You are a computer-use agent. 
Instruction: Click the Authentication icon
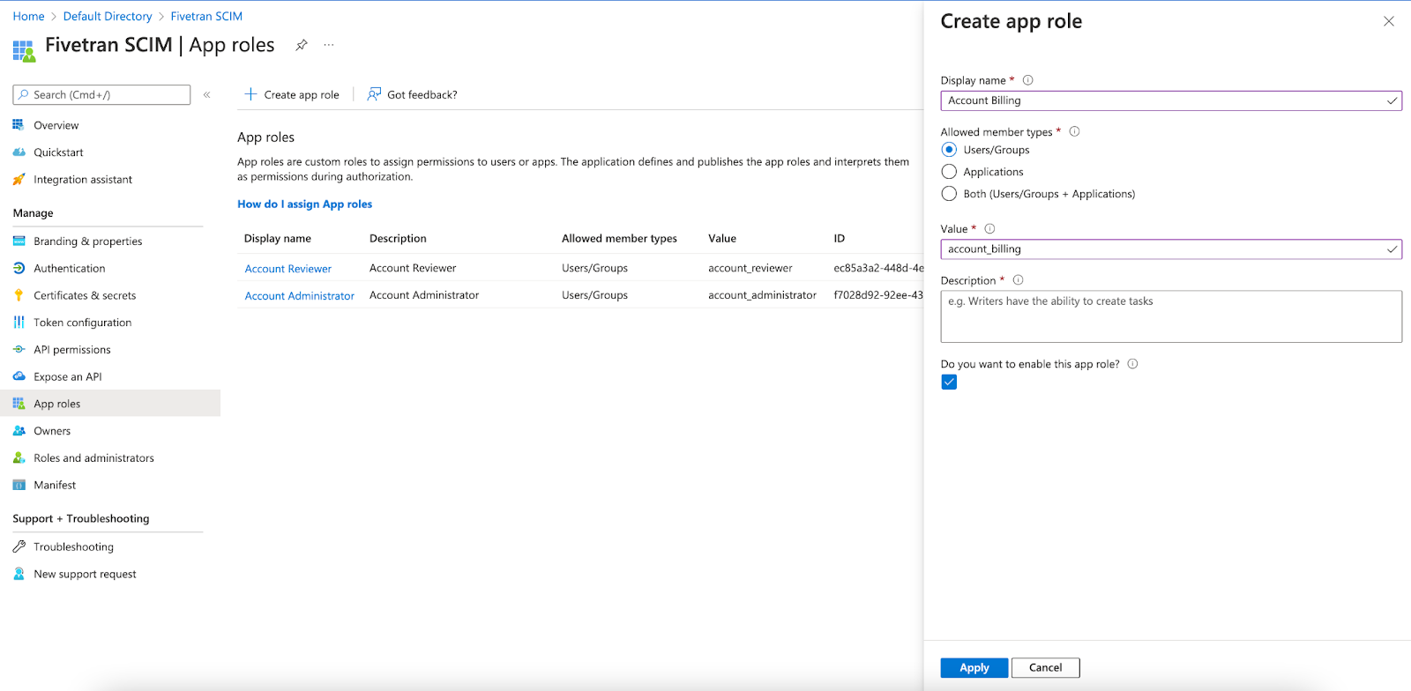point(19,268)
